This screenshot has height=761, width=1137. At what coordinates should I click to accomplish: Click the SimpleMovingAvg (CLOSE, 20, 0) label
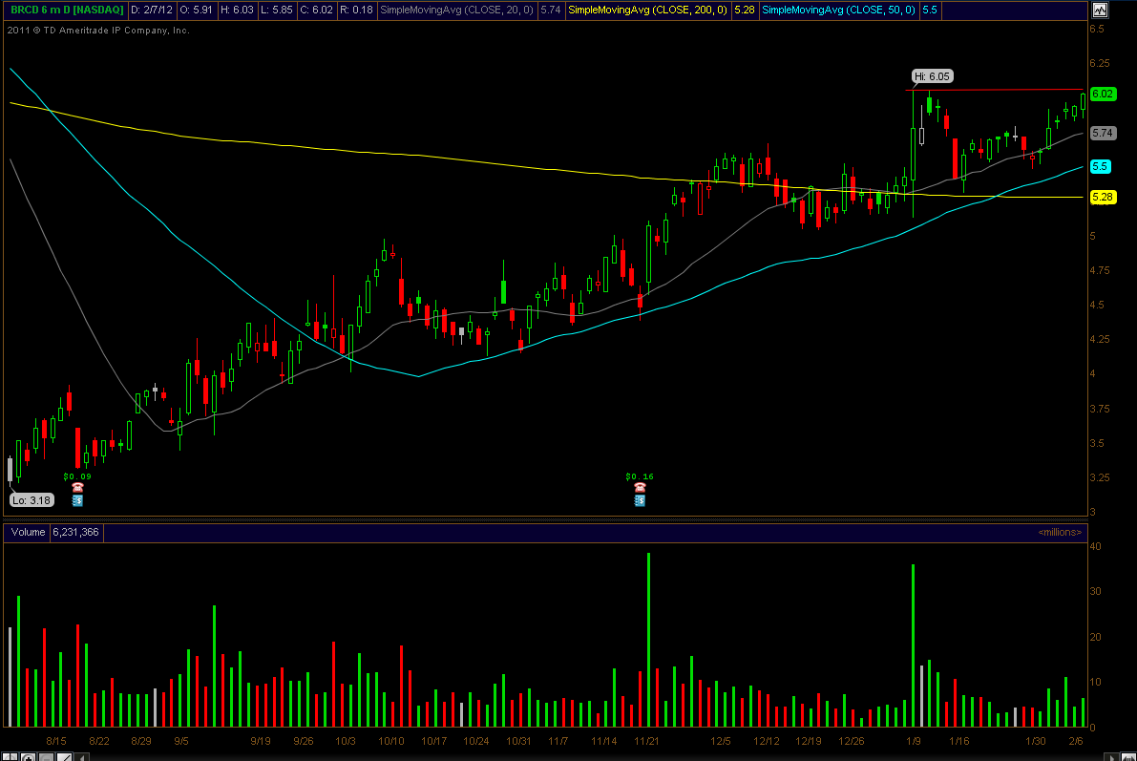pyautogui.click(x=457, y=11)
